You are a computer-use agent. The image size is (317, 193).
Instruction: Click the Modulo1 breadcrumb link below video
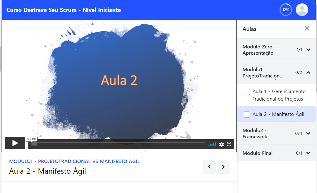(x=74, y=161)
